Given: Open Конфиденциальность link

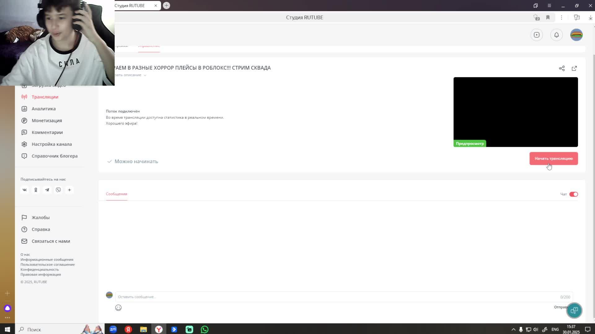Looking at the screenshot, I should tap(39, 269).
